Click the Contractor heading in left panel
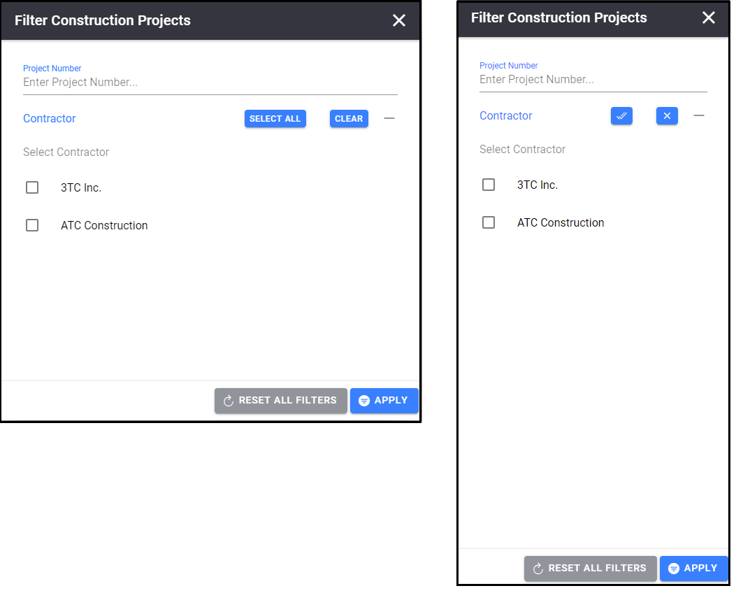Image resolution: width=736 pixels, height=593 pixels. coord(50,118)
